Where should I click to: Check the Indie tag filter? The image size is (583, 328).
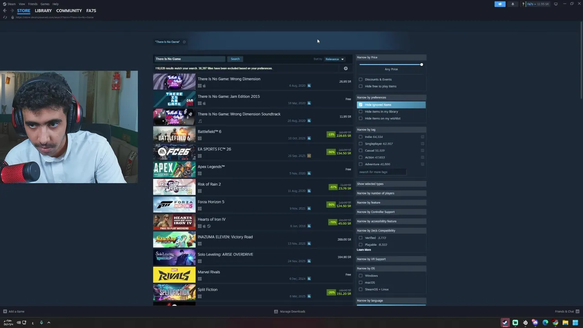pos(361,137)
